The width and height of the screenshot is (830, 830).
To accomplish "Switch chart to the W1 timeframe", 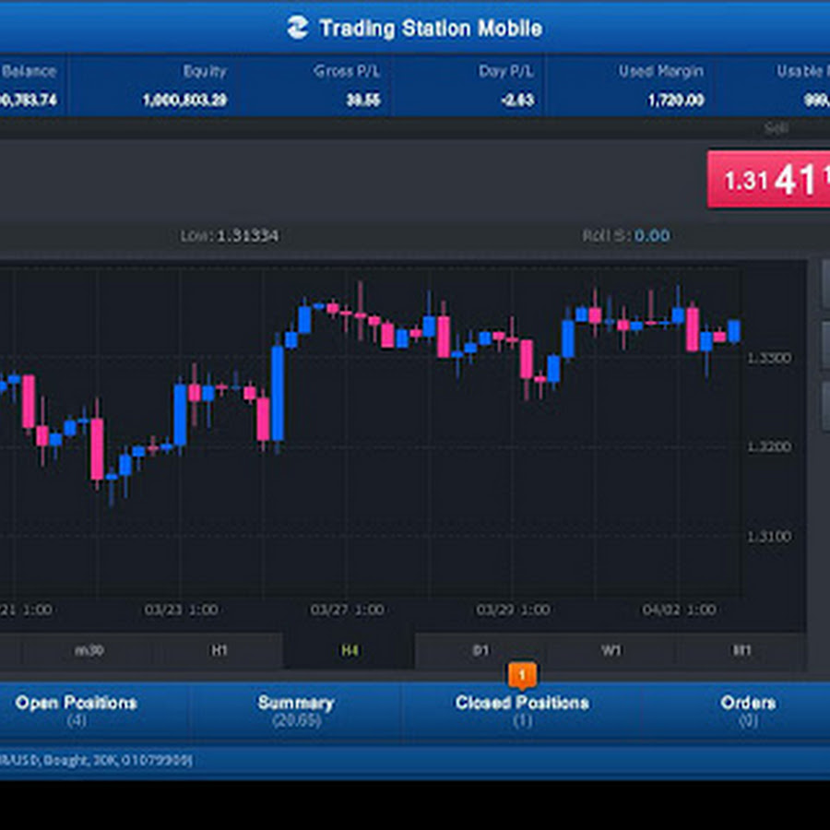I will 611,650.
